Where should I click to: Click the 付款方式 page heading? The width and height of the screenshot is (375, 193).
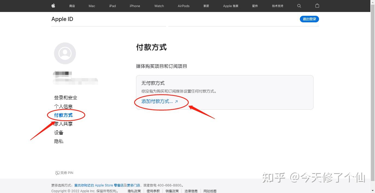coord(151,47)
